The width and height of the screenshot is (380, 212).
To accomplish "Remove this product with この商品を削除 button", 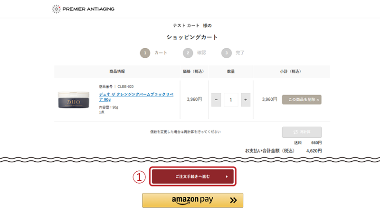I will tap(302, 99).
